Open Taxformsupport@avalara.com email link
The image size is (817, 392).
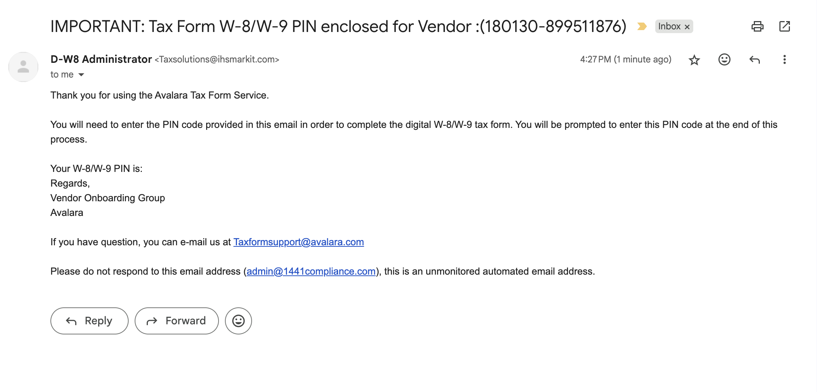pyautogui.click(x=299, y=242)
